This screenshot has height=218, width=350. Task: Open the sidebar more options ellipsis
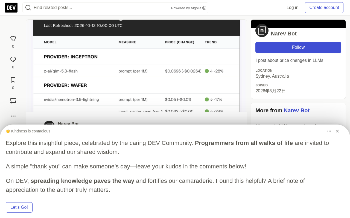click(x=13, y=116)
